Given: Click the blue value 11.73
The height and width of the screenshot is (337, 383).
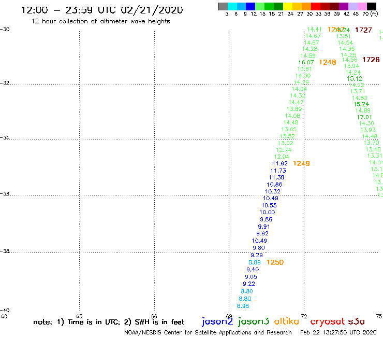Looking at the screenshot, I should pyautogui.click(x=278, y=171).
